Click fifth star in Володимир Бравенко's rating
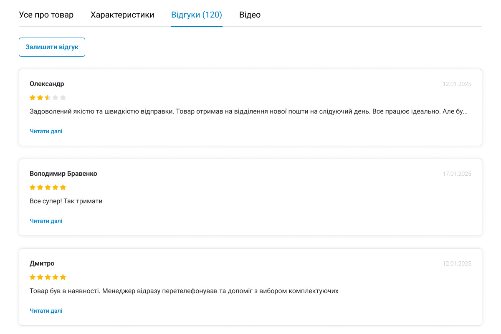 [63, 187]
